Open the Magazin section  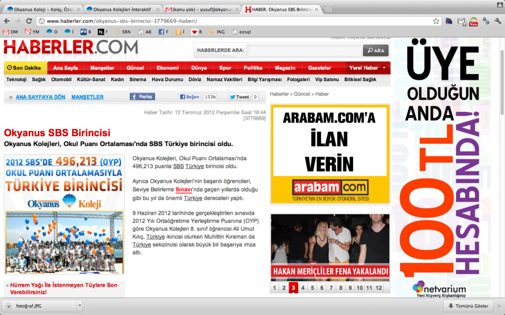[x=285, y=68]
